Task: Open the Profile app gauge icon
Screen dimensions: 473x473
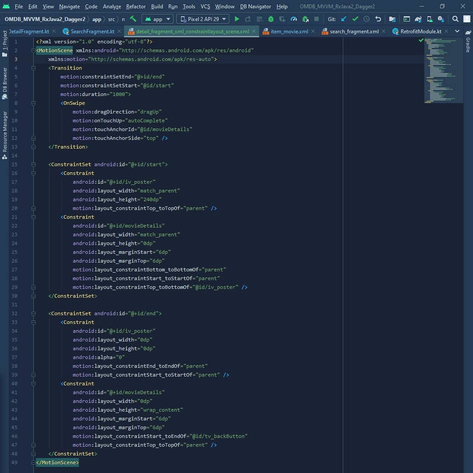Action: pos(294,19)
